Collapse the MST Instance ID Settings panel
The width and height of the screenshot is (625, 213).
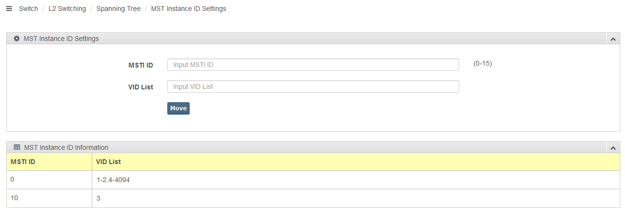tap(613, 39)
